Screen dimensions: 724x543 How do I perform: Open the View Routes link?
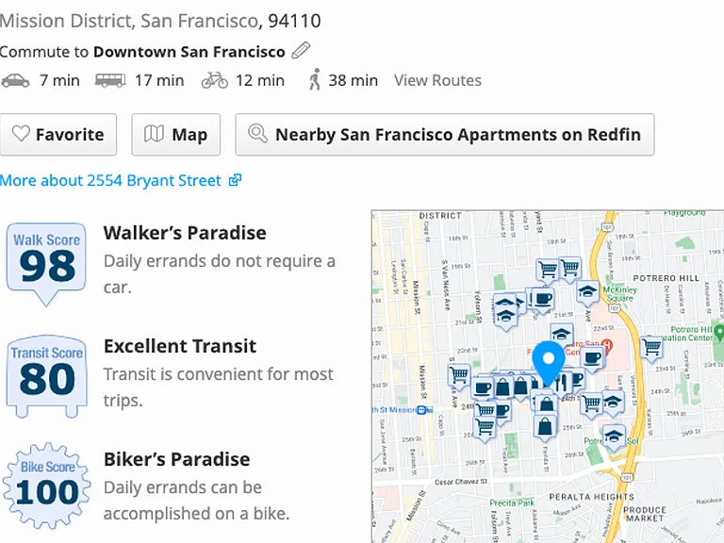[x=437, y=80]
